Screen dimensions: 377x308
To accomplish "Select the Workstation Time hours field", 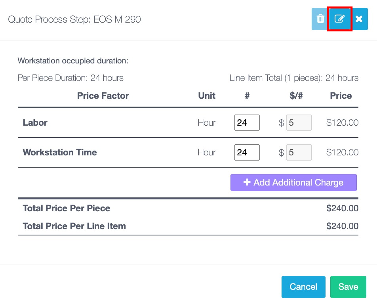I will (247, 153).
